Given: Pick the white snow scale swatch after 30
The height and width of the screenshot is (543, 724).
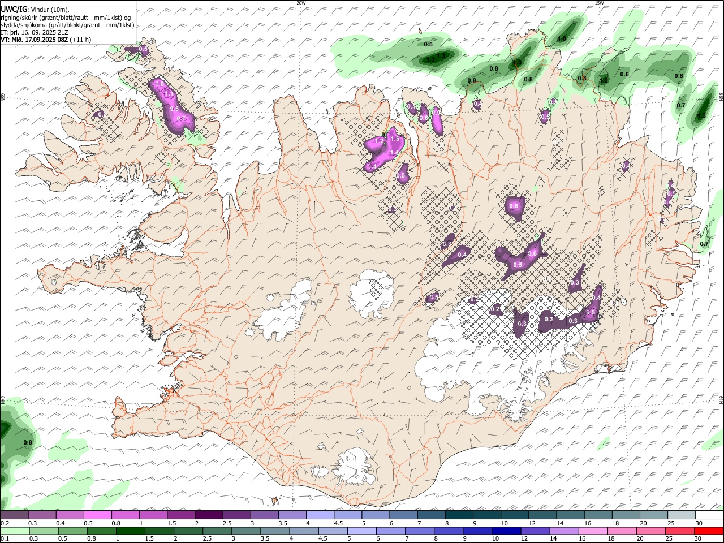Looking at the screenshot, I should click(709, 515).
